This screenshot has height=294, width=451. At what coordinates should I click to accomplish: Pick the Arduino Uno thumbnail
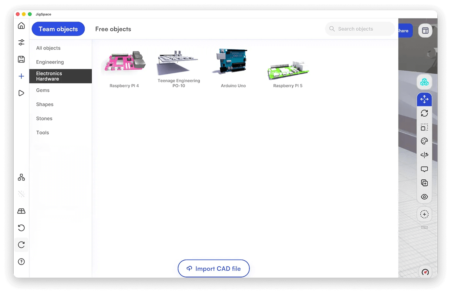click(232, 61)
